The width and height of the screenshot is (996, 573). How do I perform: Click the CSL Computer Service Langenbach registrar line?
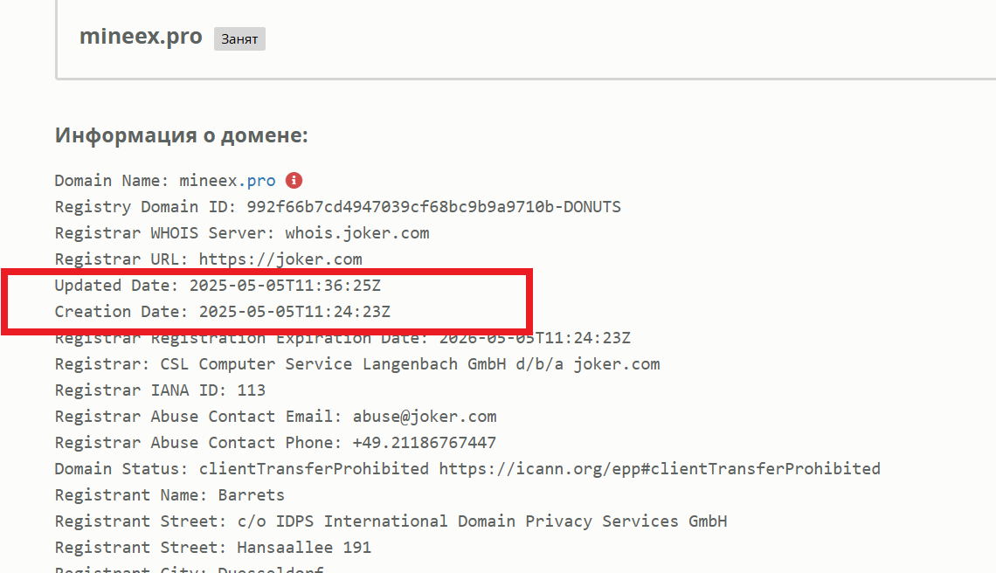click(x=357, y=364)
